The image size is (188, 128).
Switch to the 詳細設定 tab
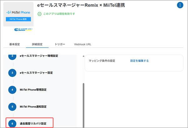tap(37, 44)
